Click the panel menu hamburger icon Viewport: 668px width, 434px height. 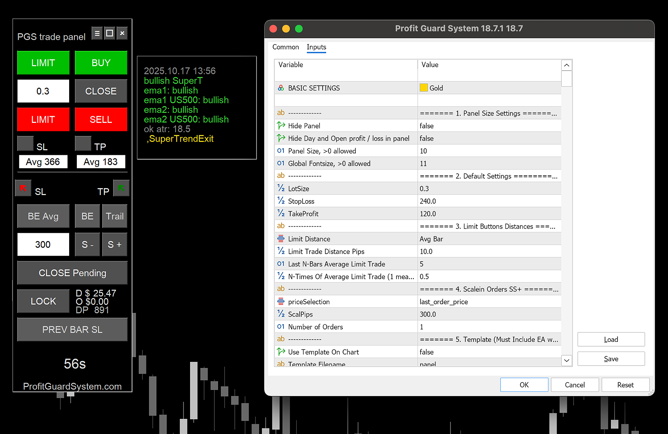[97, 33]
